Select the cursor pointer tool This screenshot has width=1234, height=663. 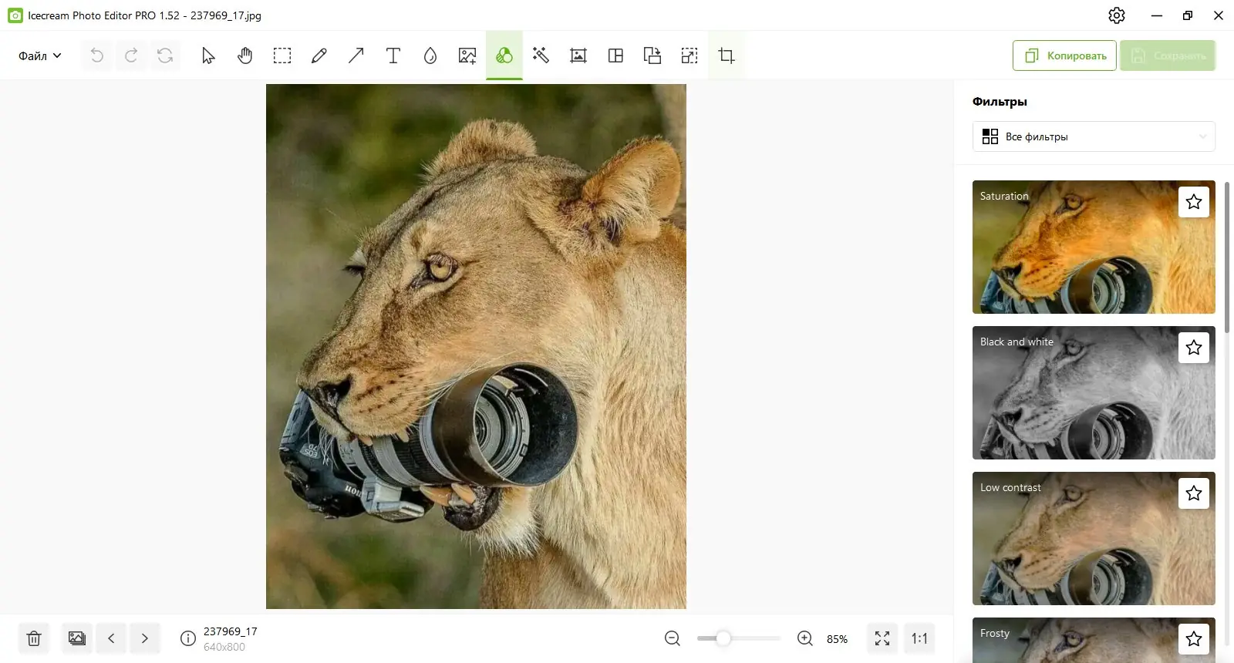pyautogui.click(x=208, y=56)
